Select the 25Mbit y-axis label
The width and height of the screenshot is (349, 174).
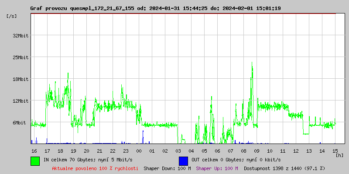point(21,57)
